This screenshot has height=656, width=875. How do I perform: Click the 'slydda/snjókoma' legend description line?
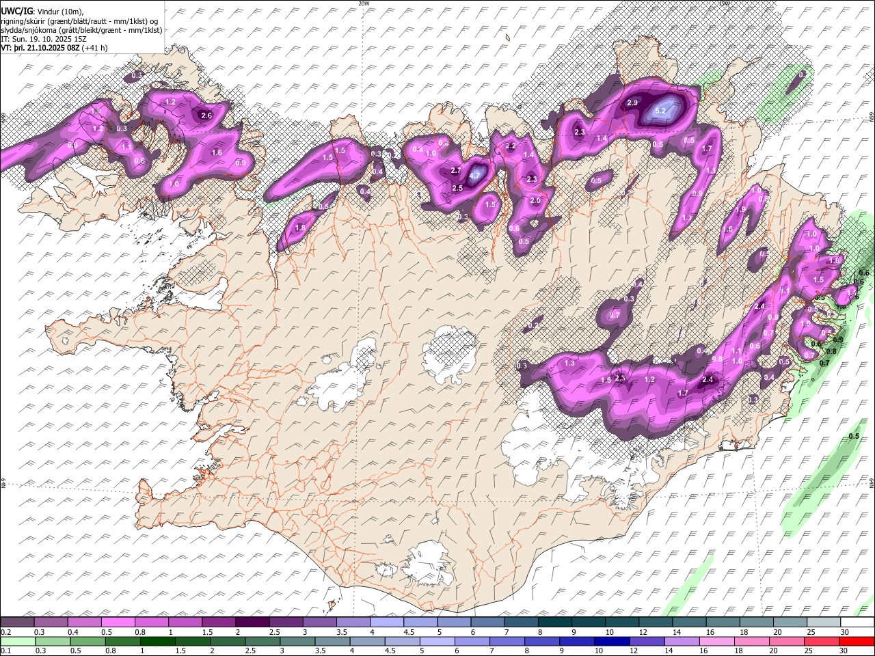pyautogui.click(x=82, y=30)
